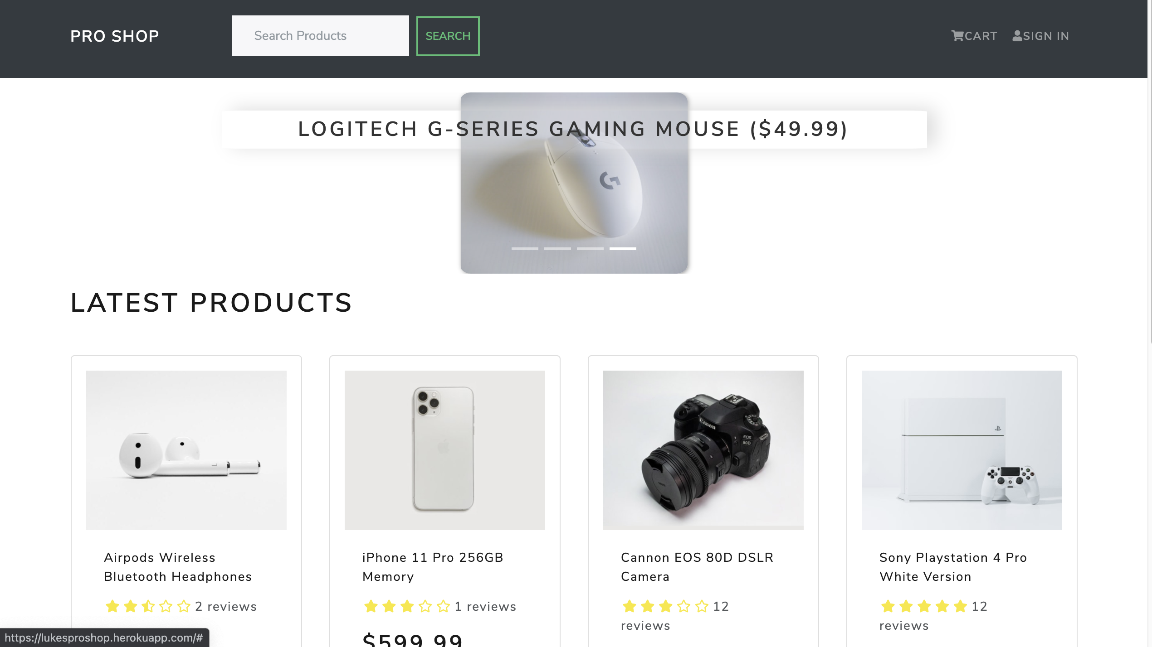
Task: Select the fourth carousel slide indicator
Action: click(x=623, y=249)
